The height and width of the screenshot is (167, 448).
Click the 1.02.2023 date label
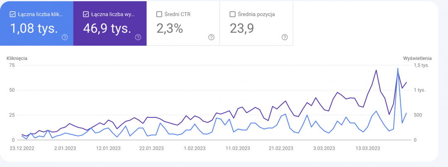[x=195, y=148]
